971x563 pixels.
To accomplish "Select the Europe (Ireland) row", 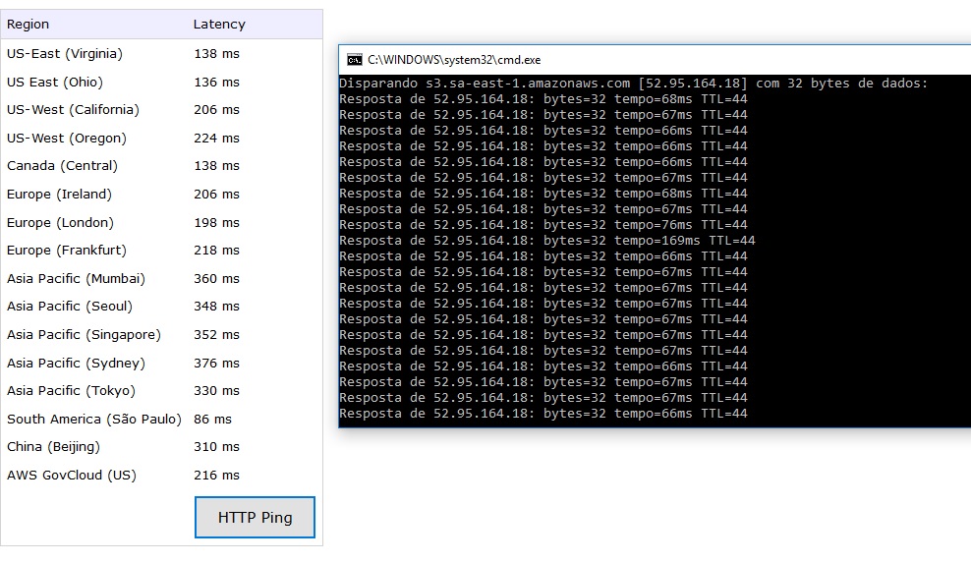I will (x=60, y=195).
